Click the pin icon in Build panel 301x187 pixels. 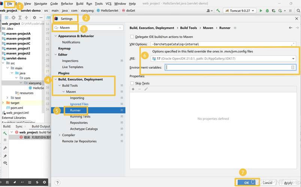(5, 156)
